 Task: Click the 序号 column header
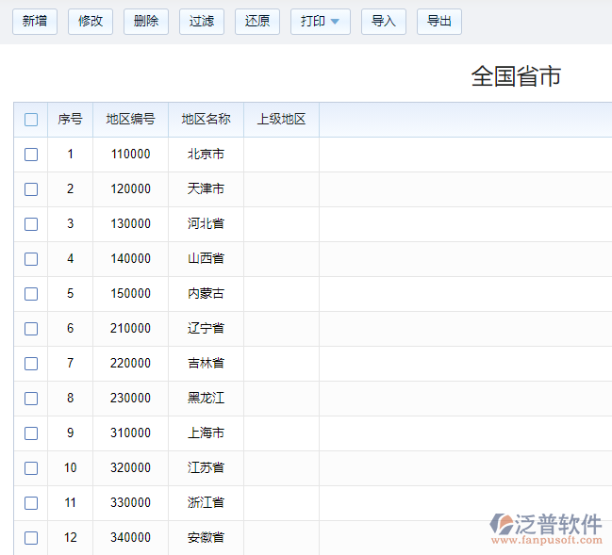tap(70, 120)
